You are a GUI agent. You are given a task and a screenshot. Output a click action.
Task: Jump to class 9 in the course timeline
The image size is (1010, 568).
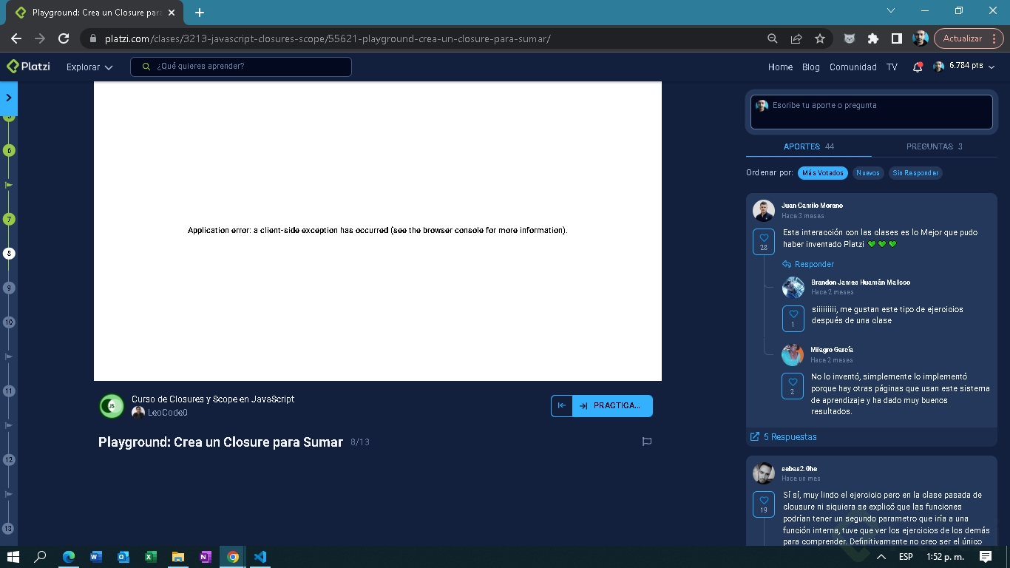[9, 288]
